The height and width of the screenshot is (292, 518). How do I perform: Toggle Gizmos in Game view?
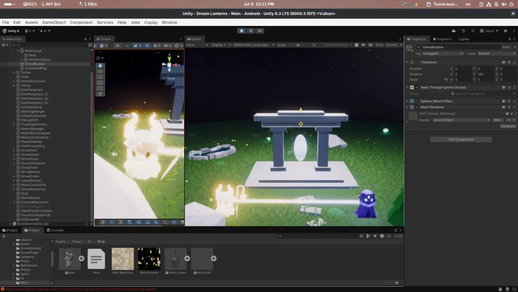(x=391, y=45)
